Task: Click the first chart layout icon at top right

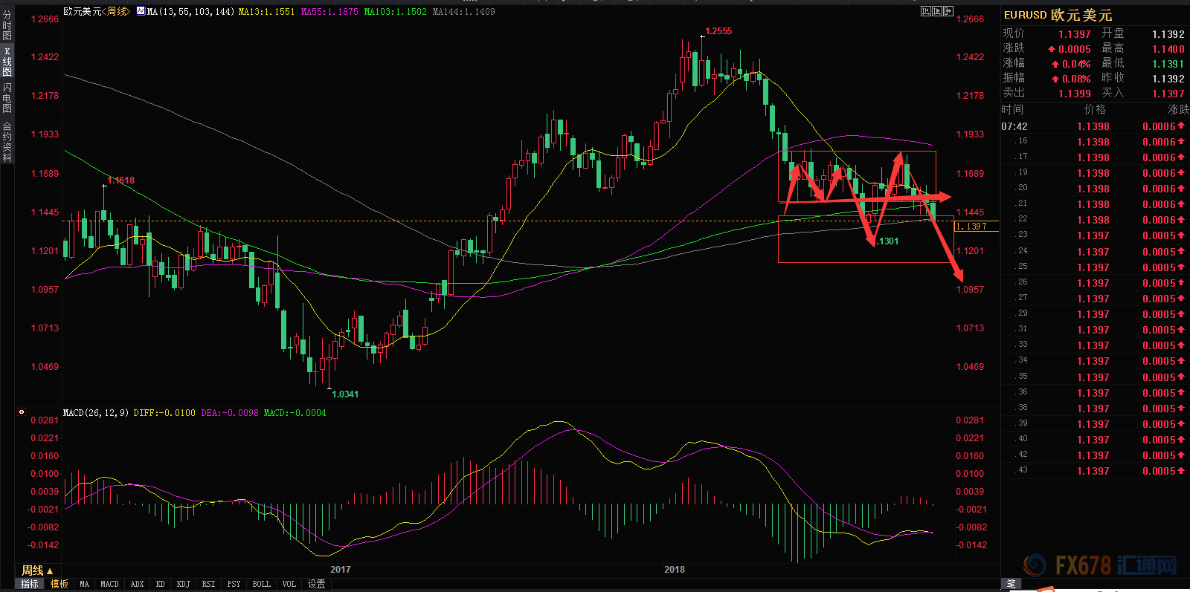Action: point(925,11)
